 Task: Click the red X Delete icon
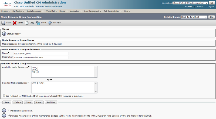(x=15, y=23)
